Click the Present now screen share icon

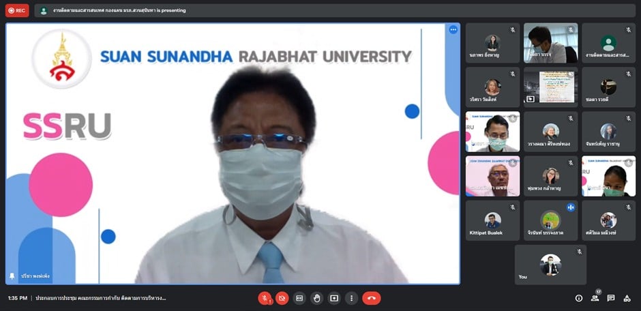pos(334,298)
